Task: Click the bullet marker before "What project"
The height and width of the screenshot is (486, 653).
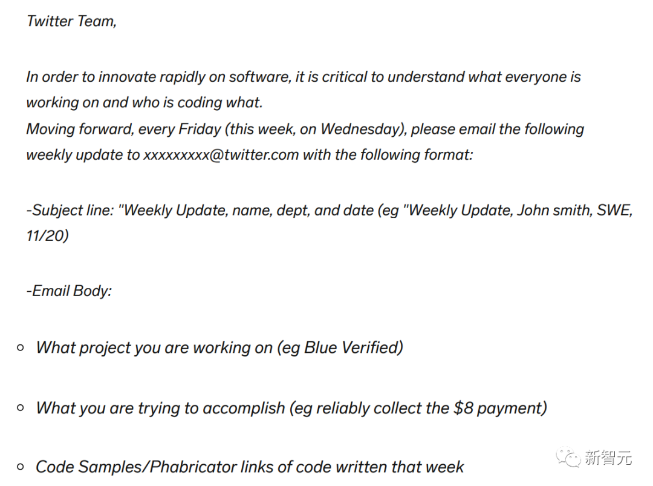Action: tap(21, 347)
